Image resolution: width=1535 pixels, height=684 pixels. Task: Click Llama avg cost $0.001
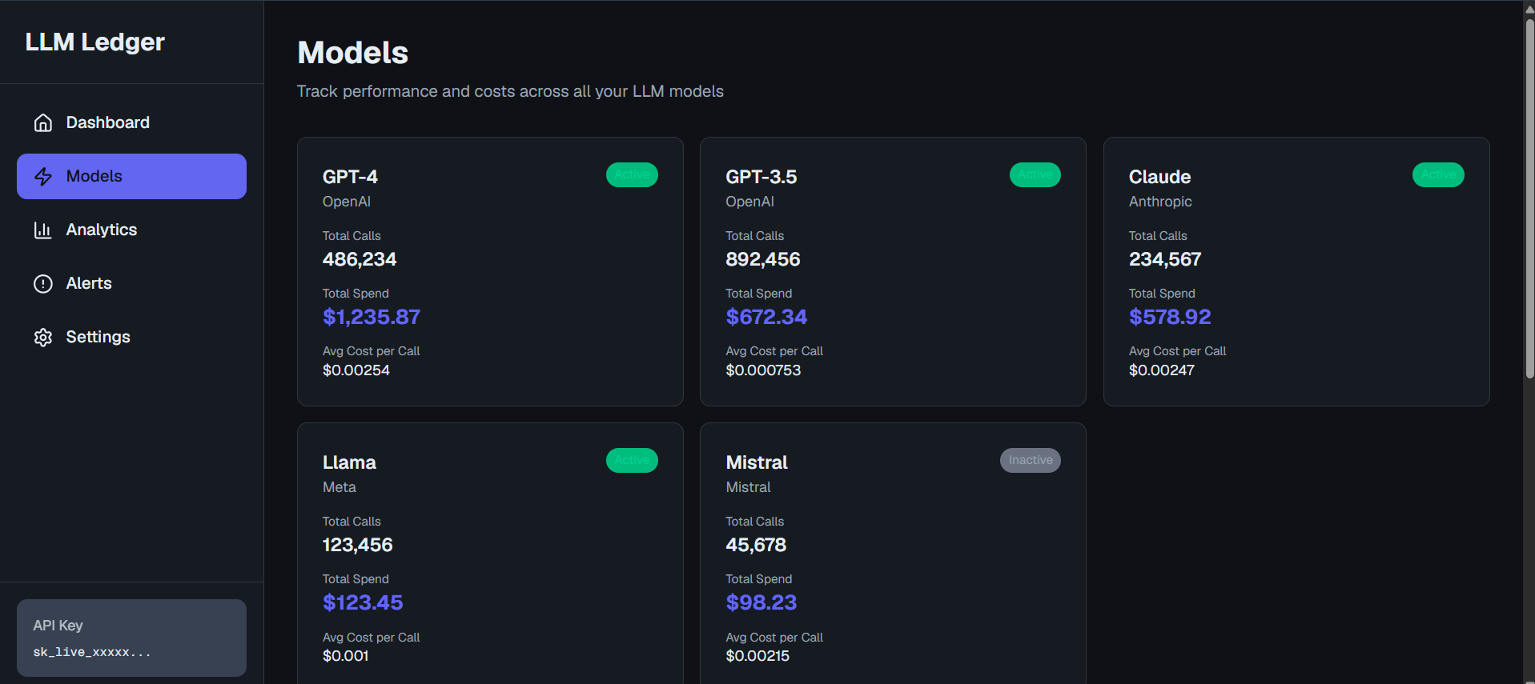[346, 656]
